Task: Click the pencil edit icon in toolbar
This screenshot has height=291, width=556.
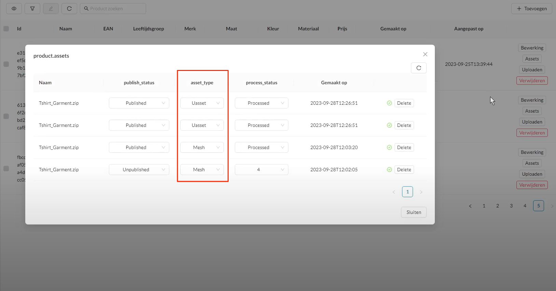Action: [x=51, y=9]
